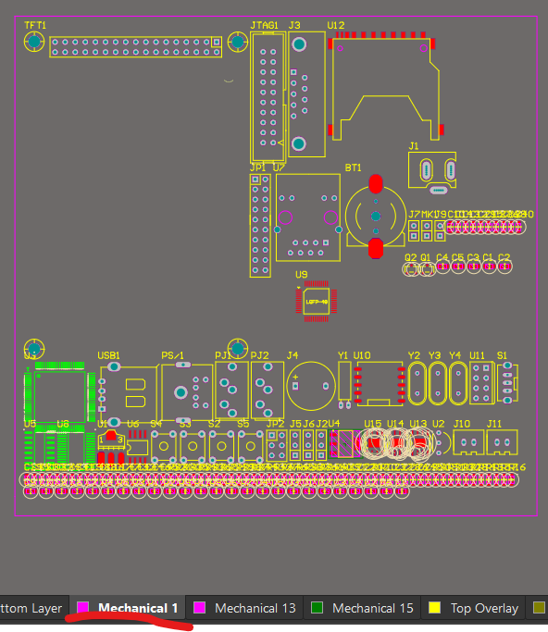This screenshot has height=632, width=548.
Task: Switch to the Top Overlay layer tab
Action: point(473,607)
